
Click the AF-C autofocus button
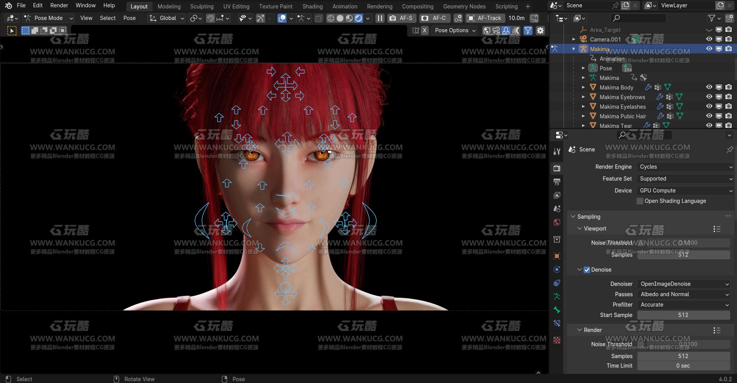[x=434, y=18]
